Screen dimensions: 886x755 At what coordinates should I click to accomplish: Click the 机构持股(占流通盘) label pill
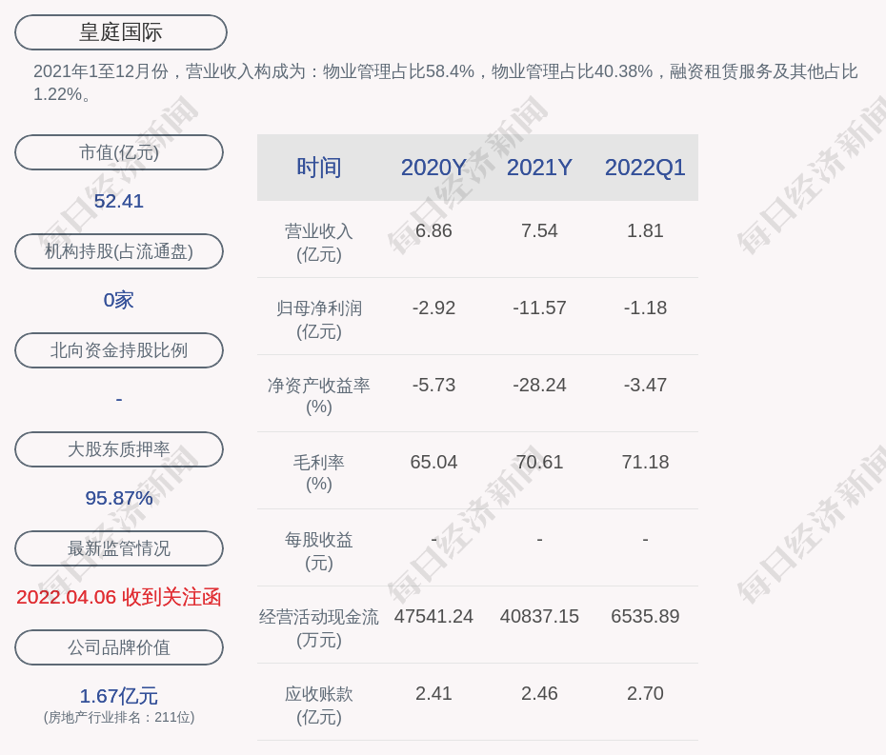[x=119, y=251]
